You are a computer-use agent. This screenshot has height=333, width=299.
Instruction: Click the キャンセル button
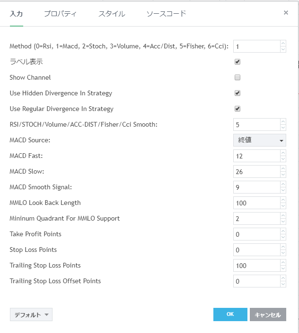(x=268, y=314)
